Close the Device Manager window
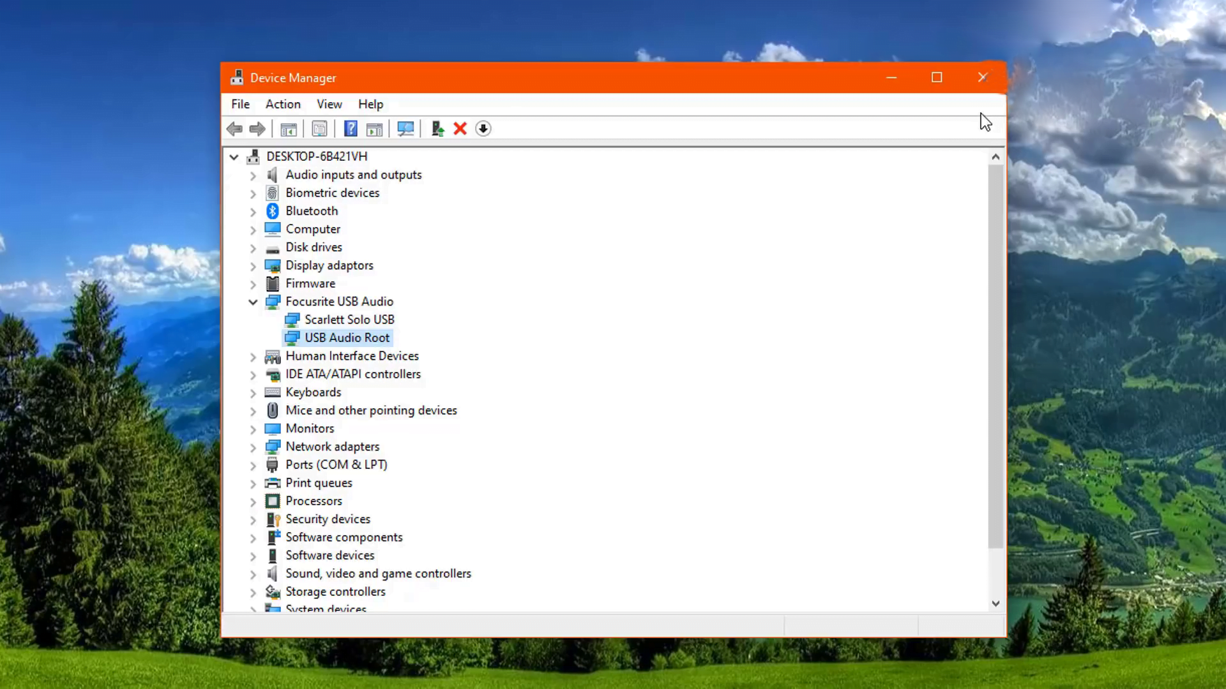1226x689 pixels. pos(982,77)
